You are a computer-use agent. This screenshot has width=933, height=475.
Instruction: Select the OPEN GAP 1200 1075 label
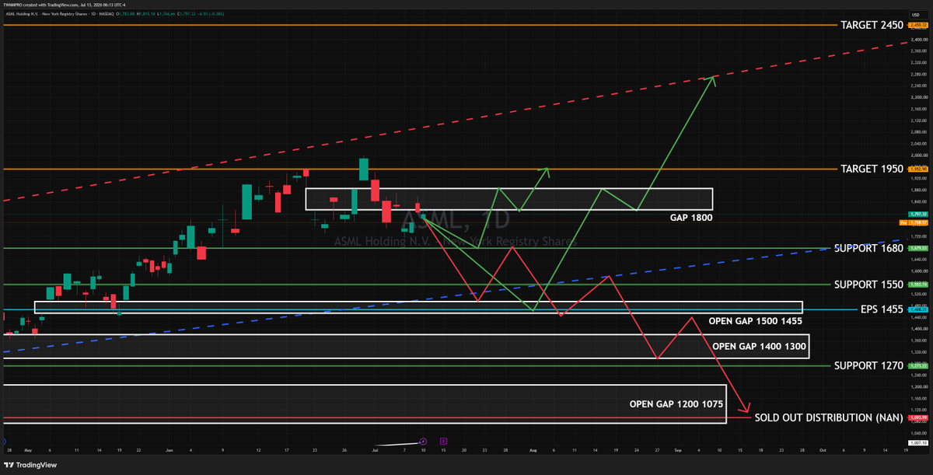tap(676, 404)
